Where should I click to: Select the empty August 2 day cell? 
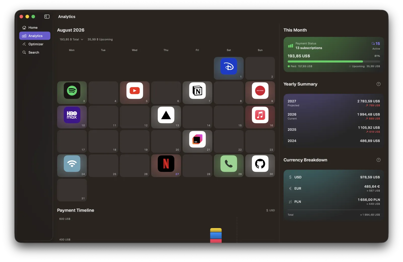260,68
